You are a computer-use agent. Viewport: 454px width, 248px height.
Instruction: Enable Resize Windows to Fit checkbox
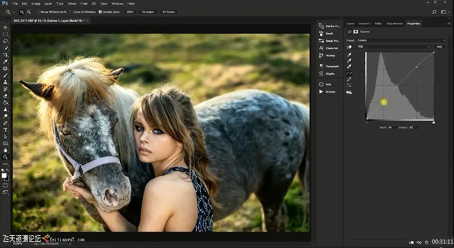(x=38, y=12)
